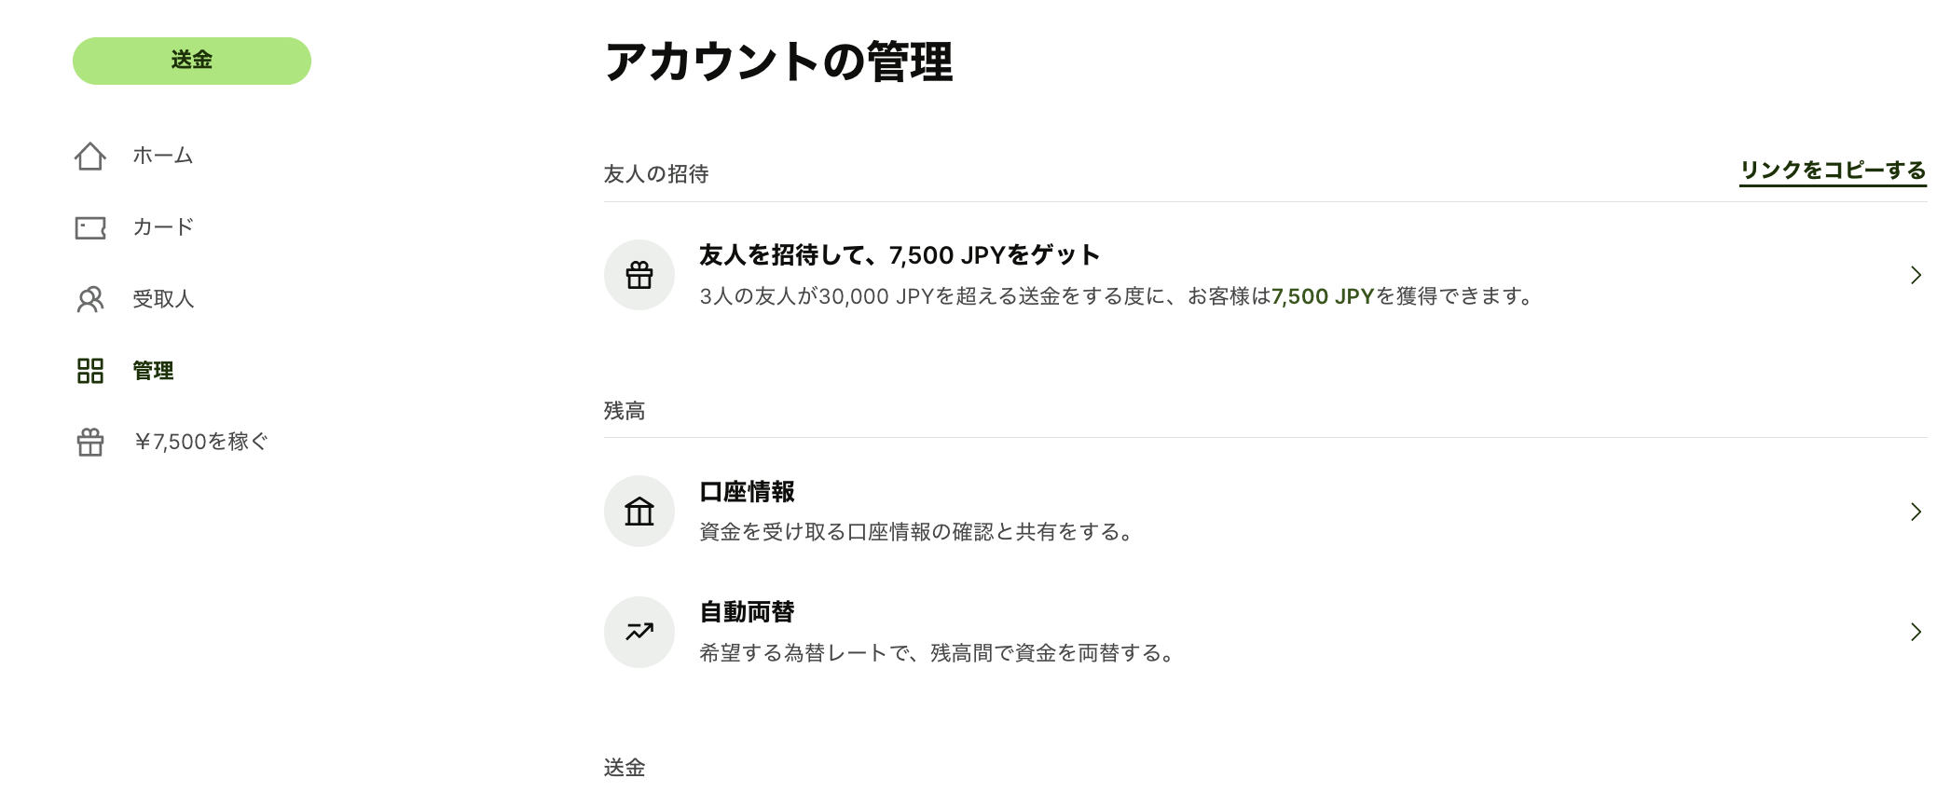The width and height of the screenshot is (1937, 792).
Task: Click the gift icon beside ¥7,500を稼ぐ
Action: [90, 442]
